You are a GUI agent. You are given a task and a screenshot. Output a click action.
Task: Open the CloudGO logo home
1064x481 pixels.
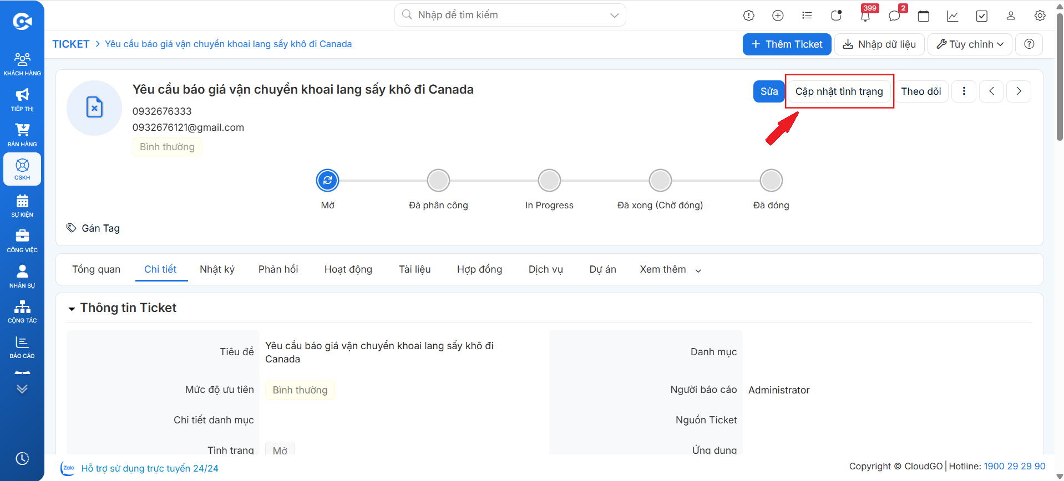tap(22, 22)
